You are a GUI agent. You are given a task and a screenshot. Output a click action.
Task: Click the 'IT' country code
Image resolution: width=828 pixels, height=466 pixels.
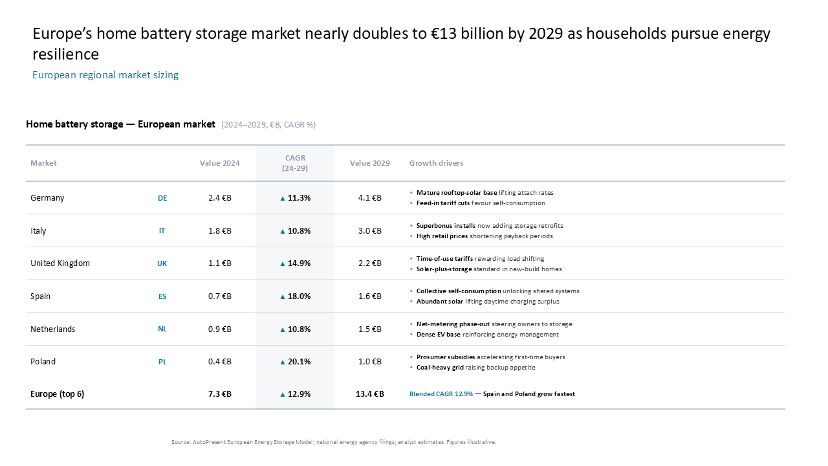pos(162,231)
